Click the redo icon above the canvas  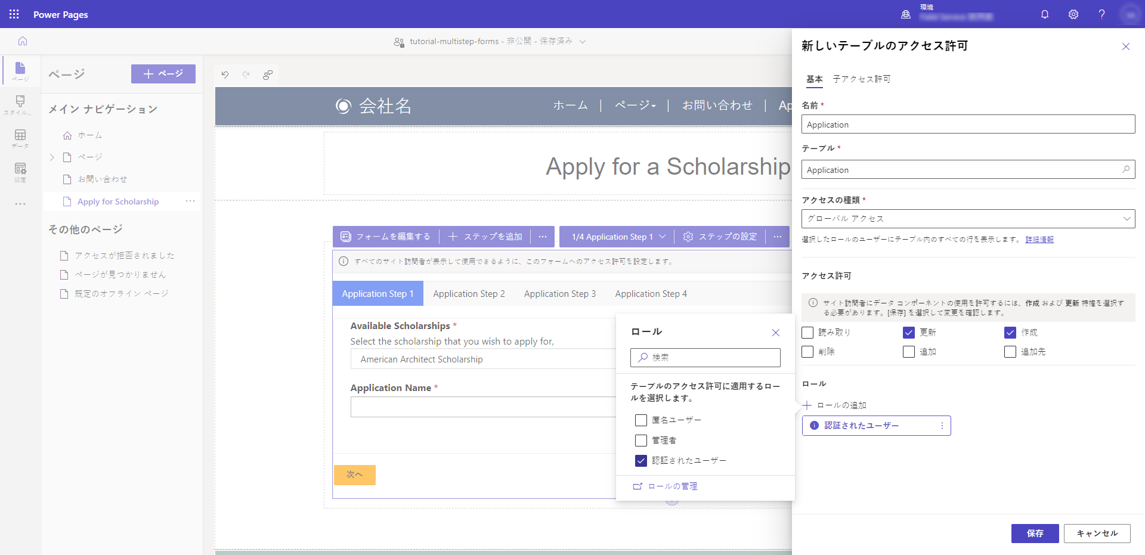(246, 75)
